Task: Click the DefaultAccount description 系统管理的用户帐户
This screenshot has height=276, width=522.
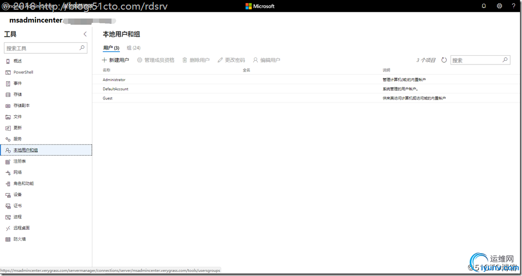Action: click(x=400, y=89)
